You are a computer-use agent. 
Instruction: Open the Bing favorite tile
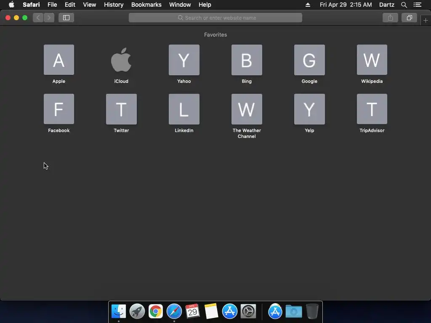click(x=247, y=60)
